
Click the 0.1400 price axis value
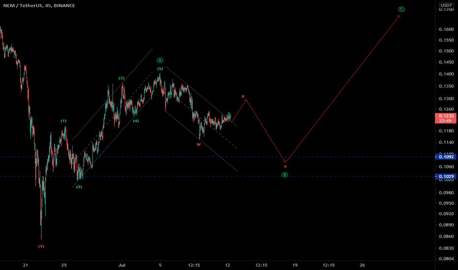tap(446, 74)
